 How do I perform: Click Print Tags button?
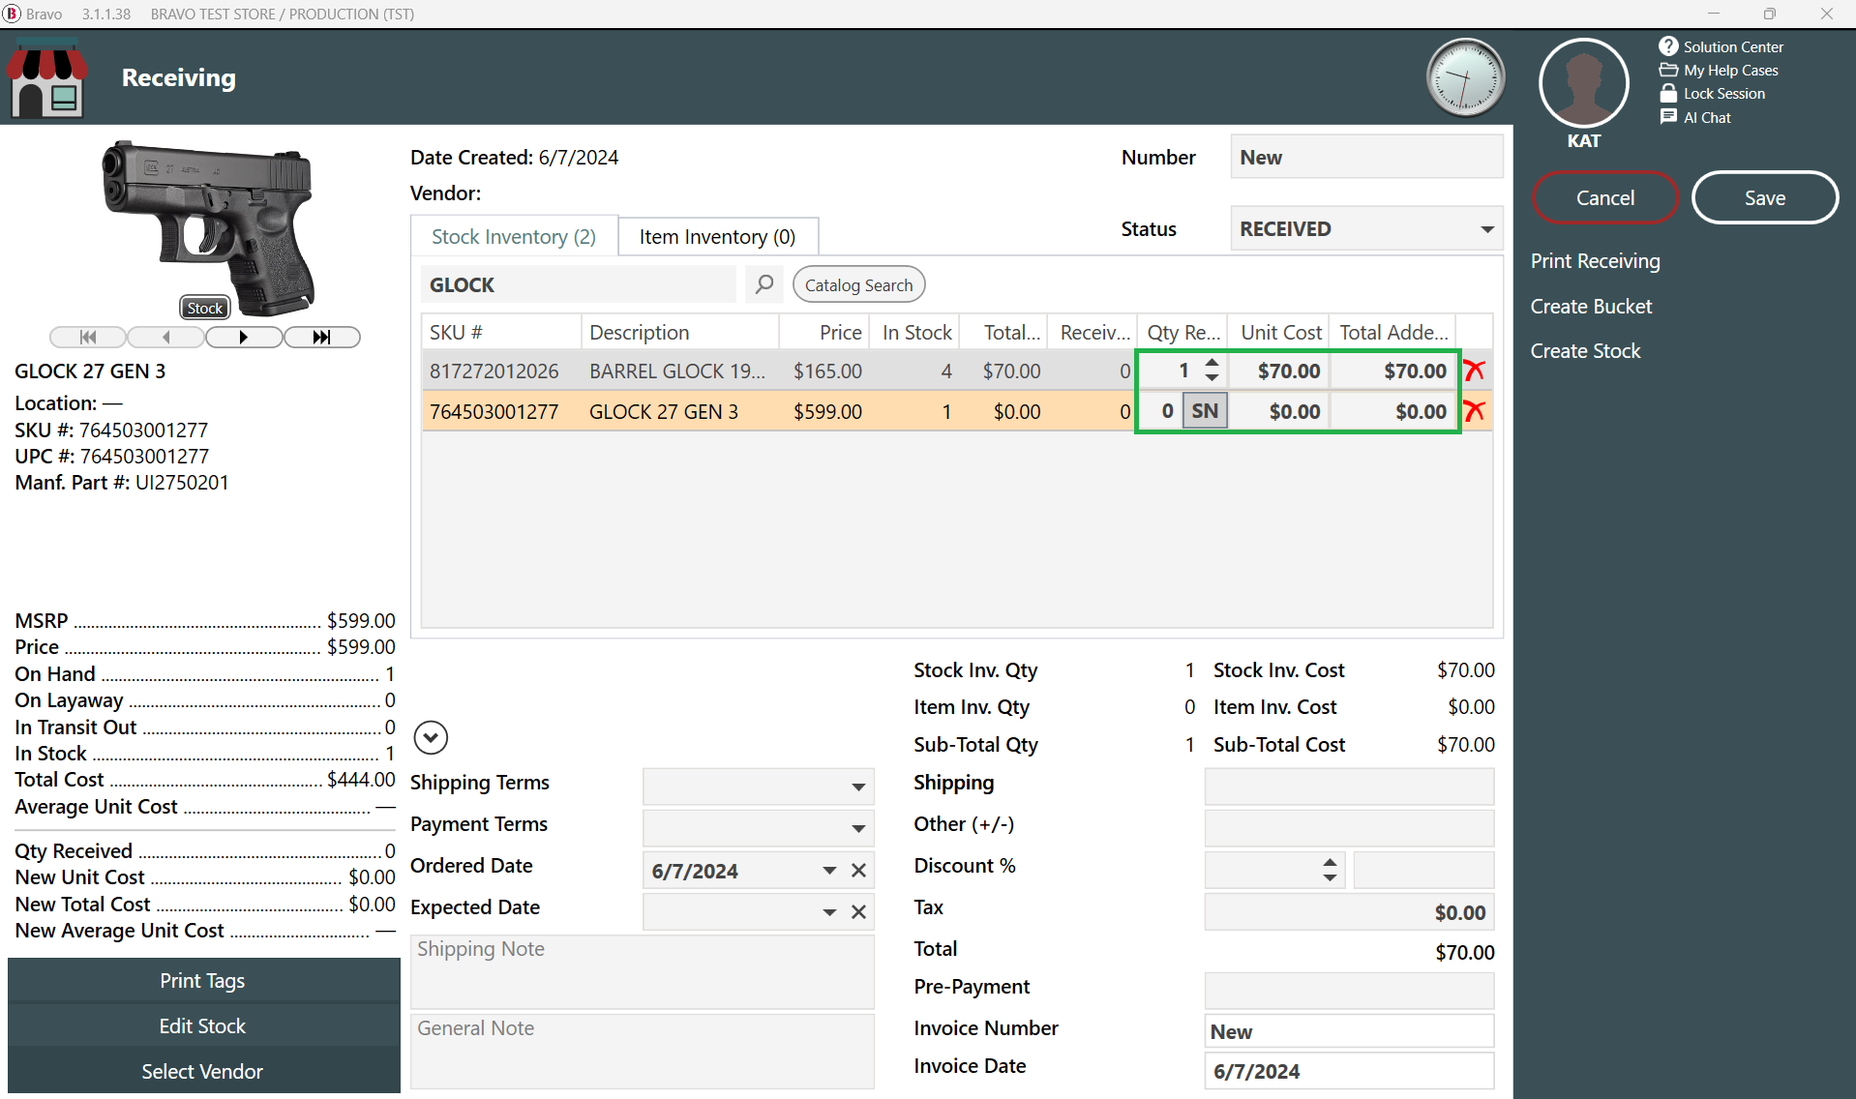pos(203,981)
